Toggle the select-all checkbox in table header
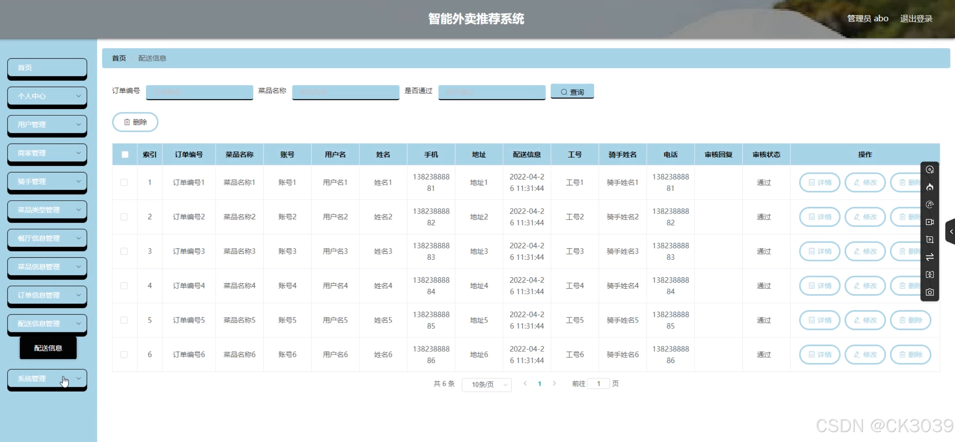 click(125, 155)
